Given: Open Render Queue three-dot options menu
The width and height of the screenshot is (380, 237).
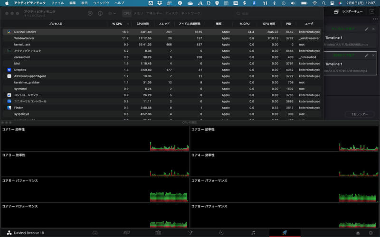Looking at the screenshot, I should click(375, 19).
